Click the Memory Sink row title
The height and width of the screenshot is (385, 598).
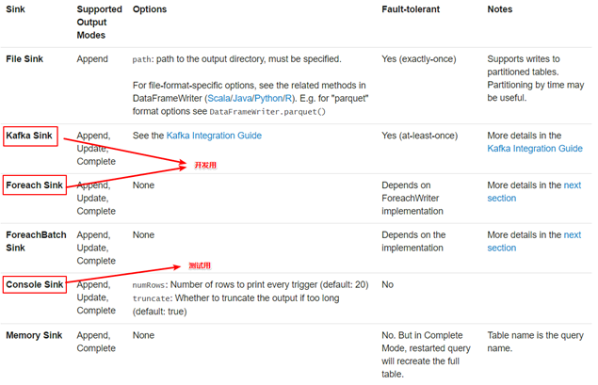pos(34,335)
